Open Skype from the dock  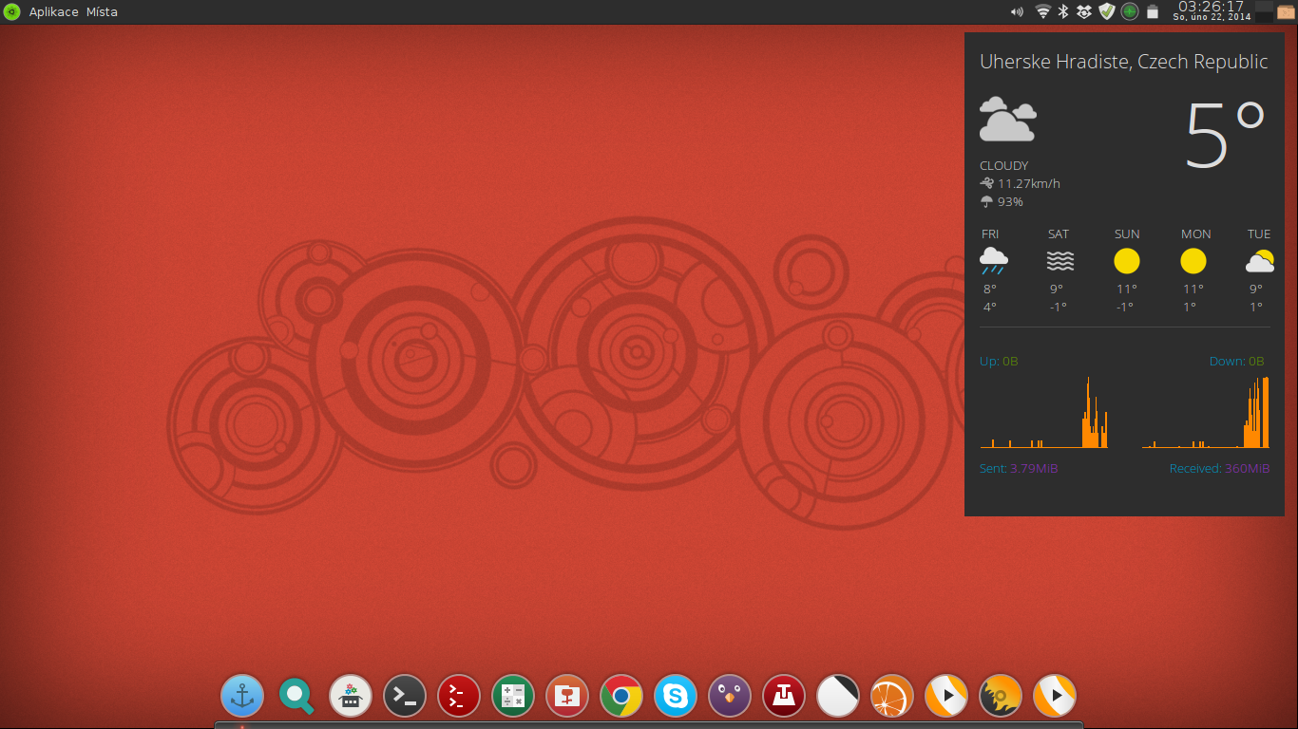(676, 697)
